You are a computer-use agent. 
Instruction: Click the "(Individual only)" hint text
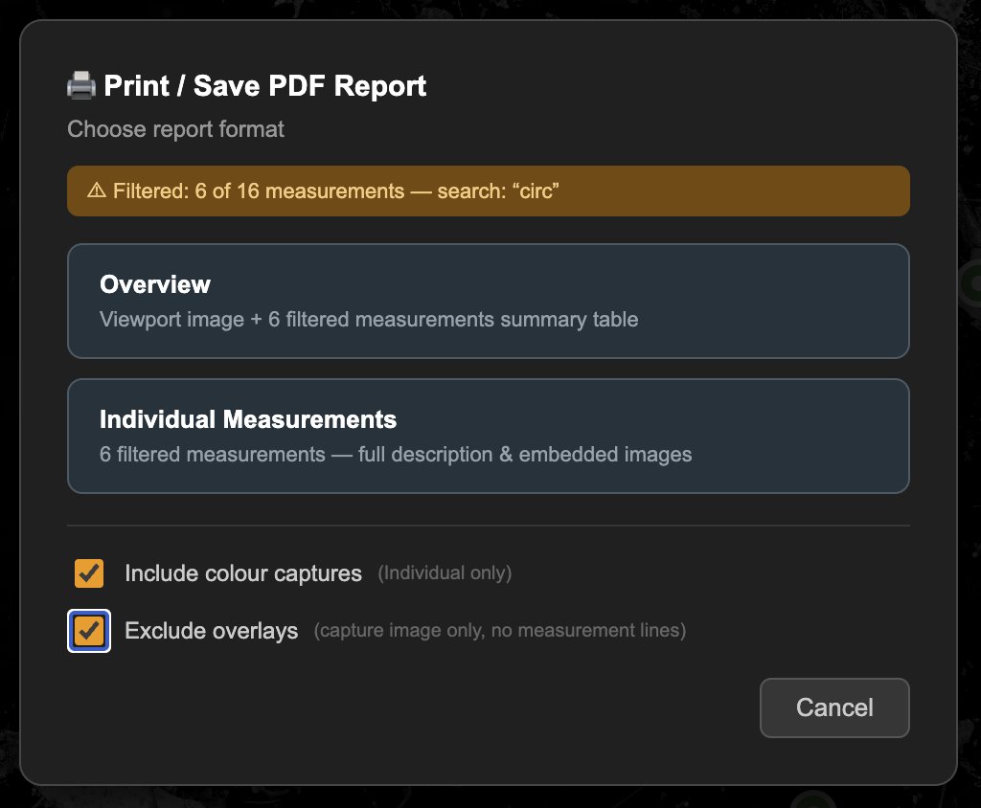(445, 572)
